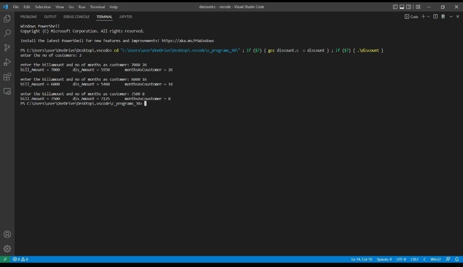The image size is (463, 267).
Task: Click the text 'dis_Amount = 7125'
Action: (x=91, y=99)
